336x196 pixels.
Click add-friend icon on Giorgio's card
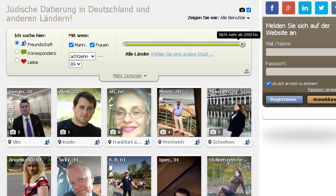coord(47,142)
